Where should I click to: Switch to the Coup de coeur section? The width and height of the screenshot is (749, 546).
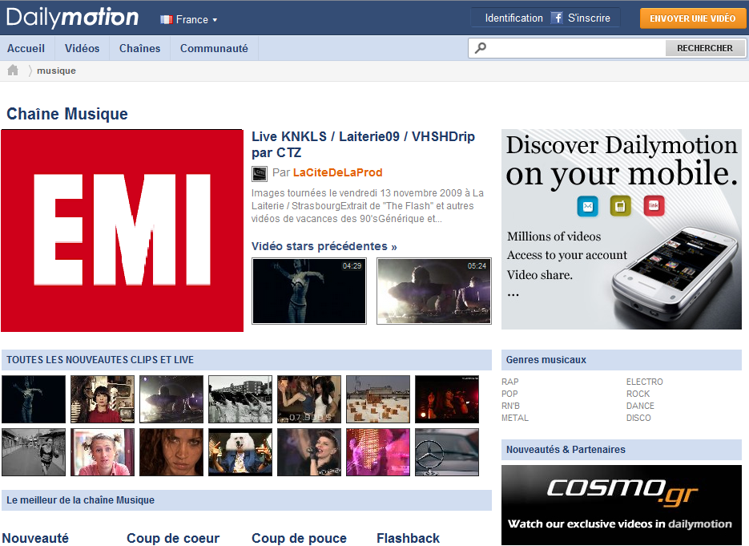pos(173,538)
